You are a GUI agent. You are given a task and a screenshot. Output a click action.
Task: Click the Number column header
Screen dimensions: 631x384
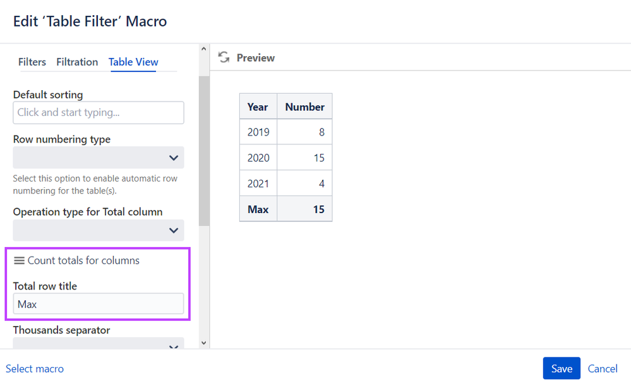(x=304, y=107)
